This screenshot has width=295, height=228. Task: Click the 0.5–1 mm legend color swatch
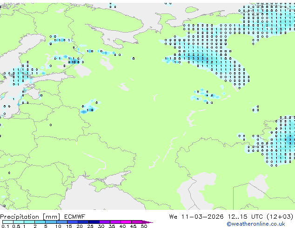click(19, 222)
